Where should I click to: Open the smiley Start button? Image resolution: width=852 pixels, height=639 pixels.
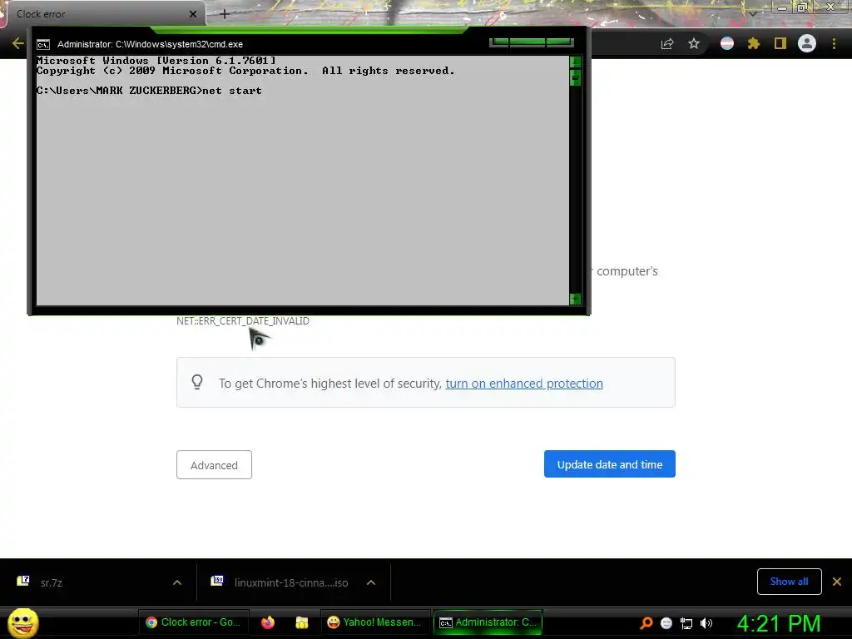(x=22, y=622)
